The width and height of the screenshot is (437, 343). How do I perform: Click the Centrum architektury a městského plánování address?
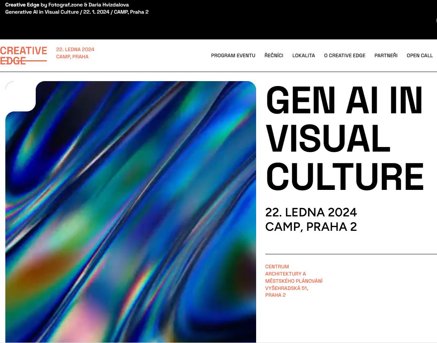(294, 274)
